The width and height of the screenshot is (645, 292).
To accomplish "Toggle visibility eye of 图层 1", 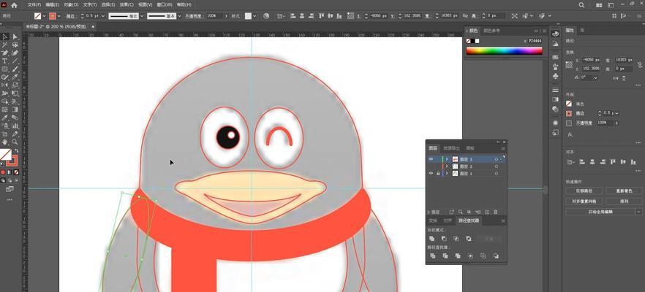I will [431, 173].
